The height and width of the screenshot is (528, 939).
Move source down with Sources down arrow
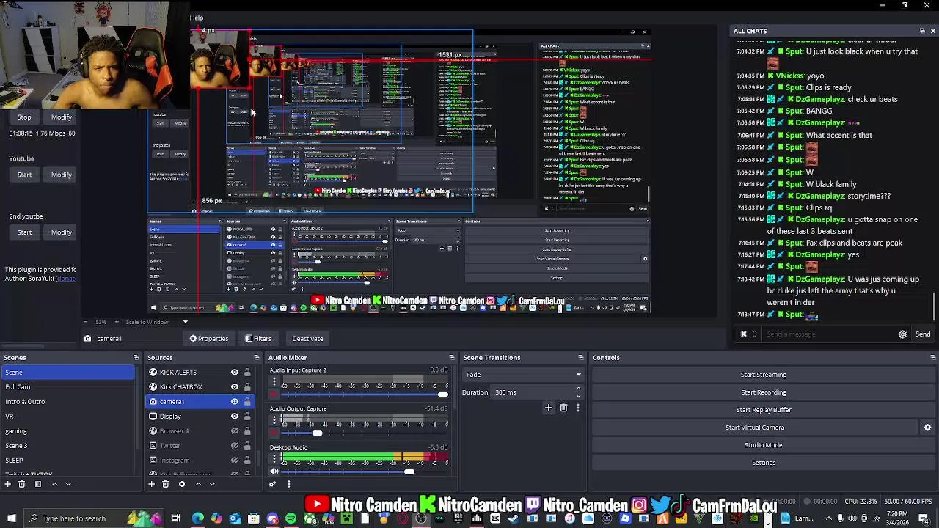pos(212,484)
